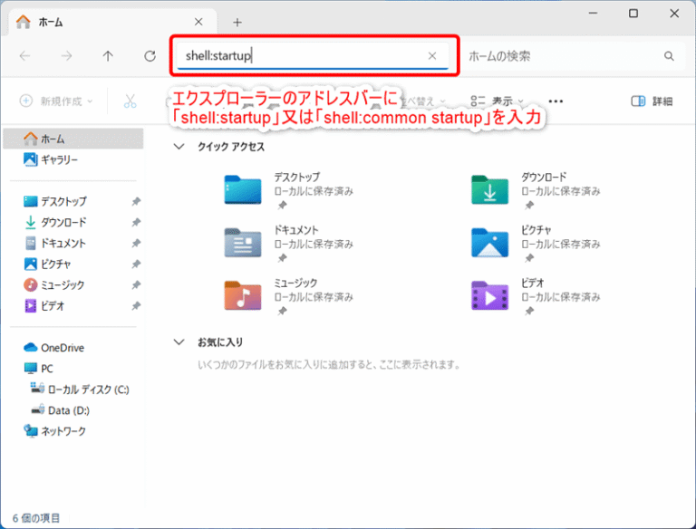Image resolution: width=696 pixels, height=529 pixels.
Task: Click pin icon beside sidebar ビデオ
Action: pyautogui.click(x=136, y=306)
